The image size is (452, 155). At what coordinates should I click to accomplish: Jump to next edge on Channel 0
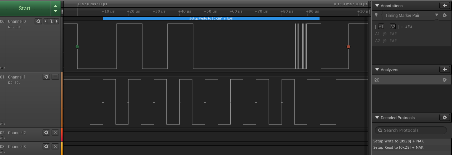57,21
